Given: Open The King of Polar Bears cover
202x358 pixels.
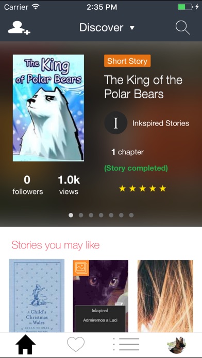Looking at the screenshot, I should [48, 108].
